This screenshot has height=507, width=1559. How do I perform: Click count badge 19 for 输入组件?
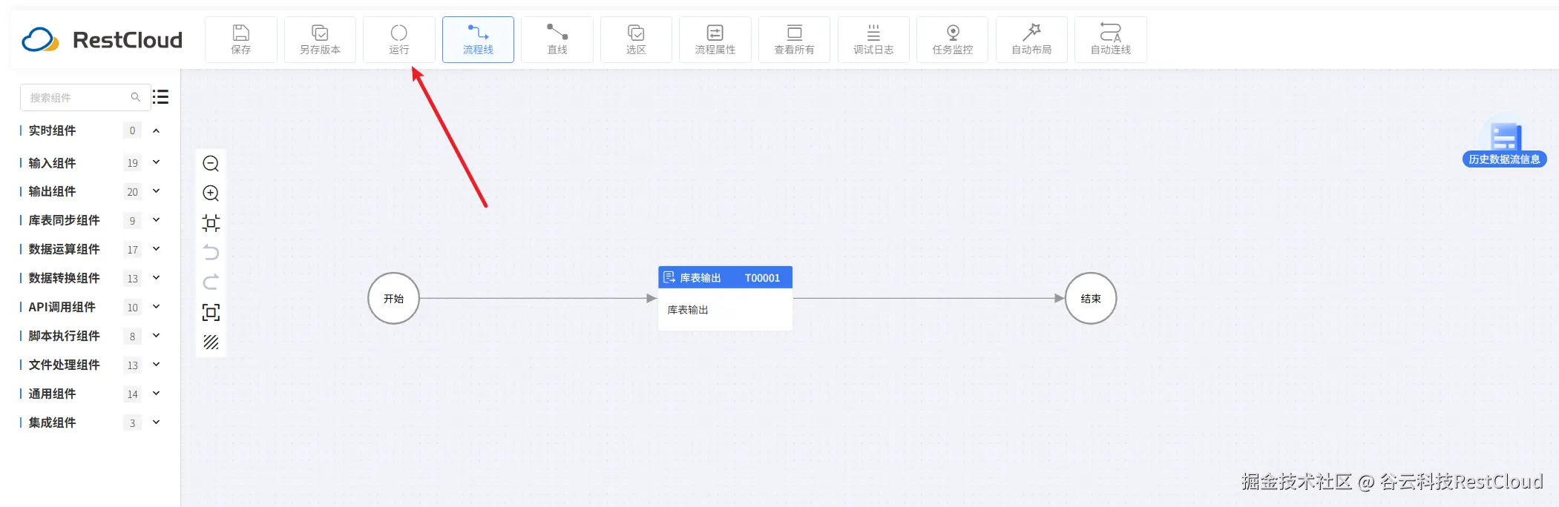[x=132, y=163]
